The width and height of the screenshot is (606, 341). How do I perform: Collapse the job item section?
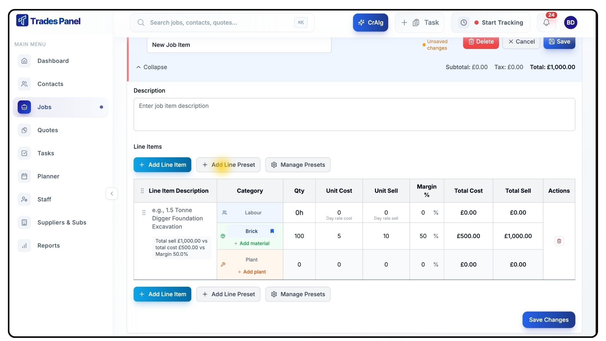[x=151, y=67]
